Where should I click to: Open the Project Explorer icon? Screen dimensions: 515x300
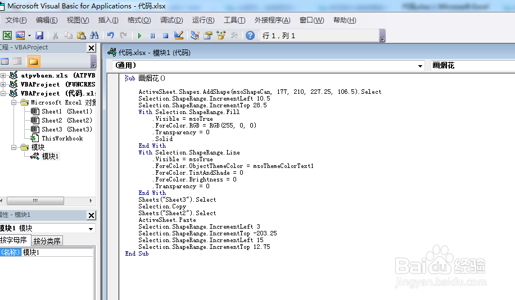pyautogui.click(x=195, y=35)
